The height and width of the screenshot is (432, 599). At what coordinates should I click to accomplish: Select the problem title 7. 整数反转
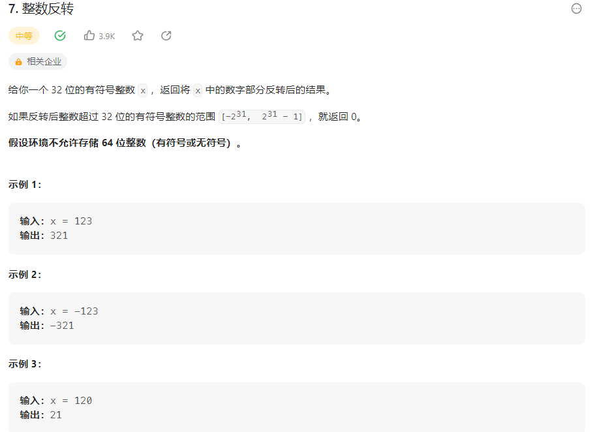click(x=40, y=9)
